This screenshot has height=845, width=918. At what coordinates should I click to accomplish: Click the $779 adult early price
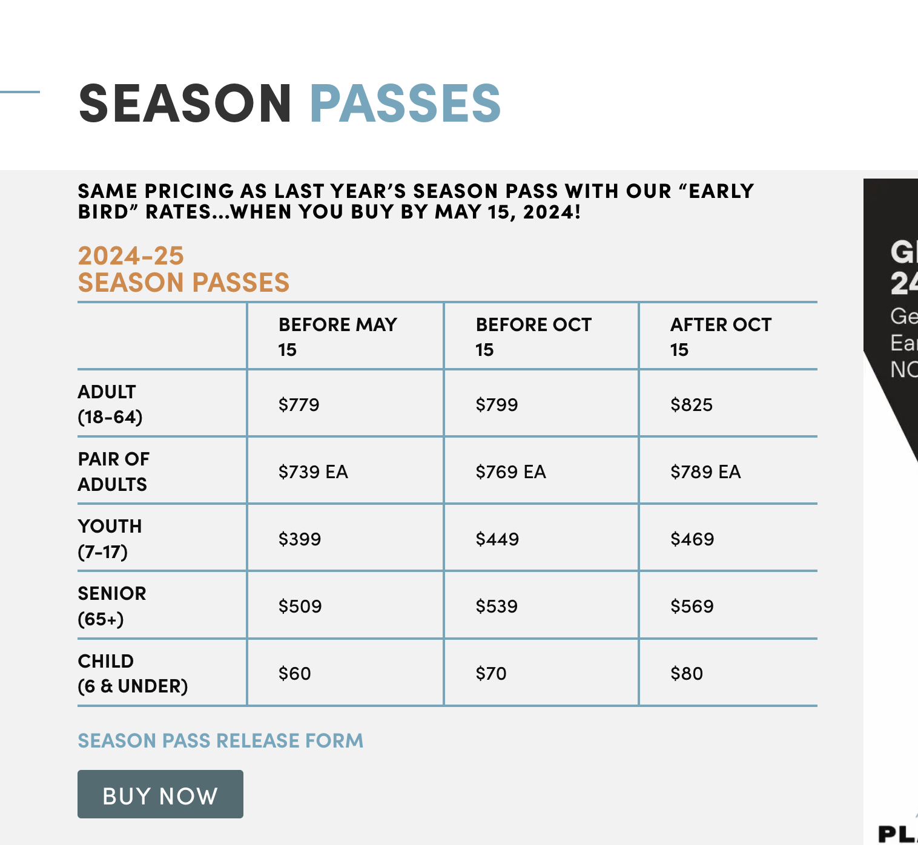point(299,404)
